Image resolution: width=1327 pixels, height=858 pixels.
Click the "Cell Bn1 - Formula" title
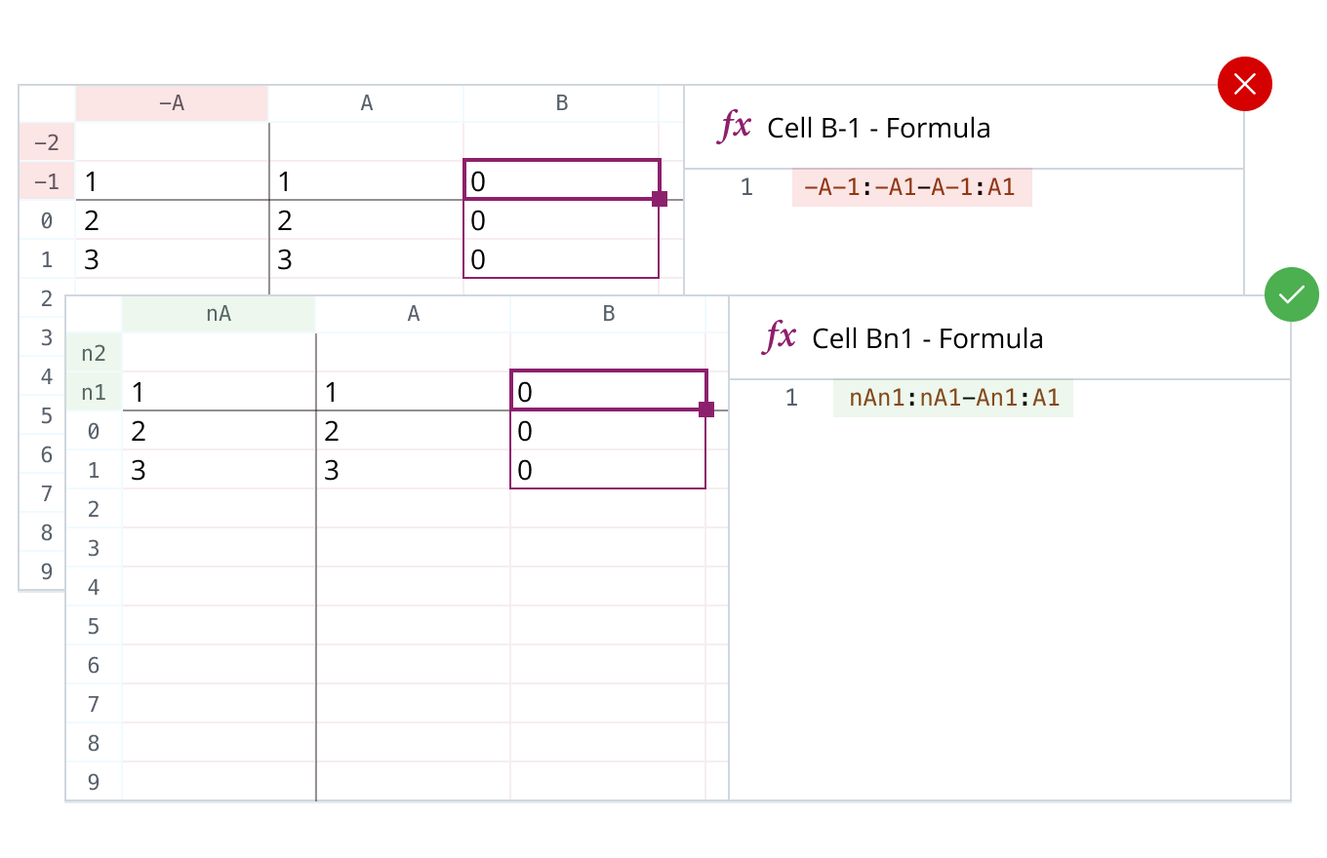pos(927,338)
